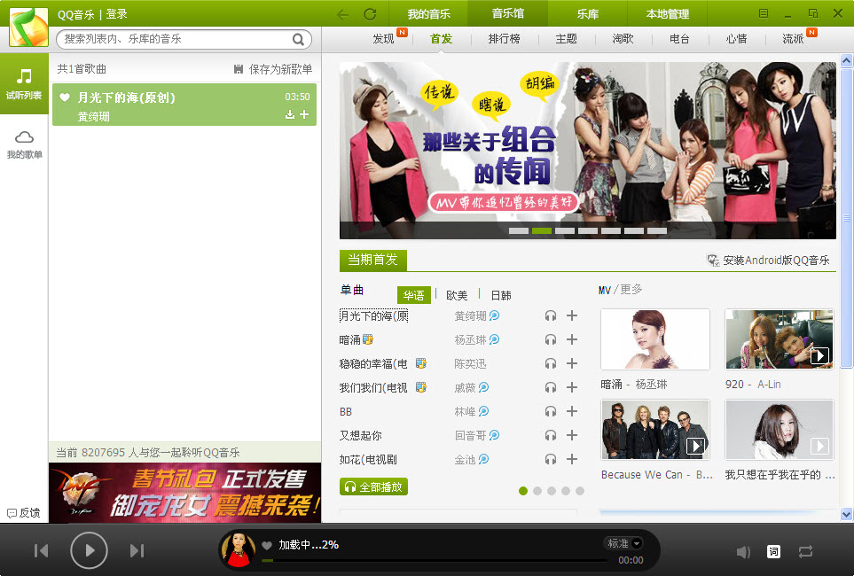Open the 淘歌 sub-tab
Image resolution: width=854 pixels, height=576 pixels.
click(x=623, y=39)
